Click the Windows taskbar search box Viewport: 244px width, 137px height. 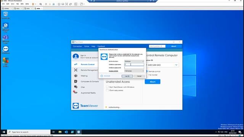coord(29,132)
